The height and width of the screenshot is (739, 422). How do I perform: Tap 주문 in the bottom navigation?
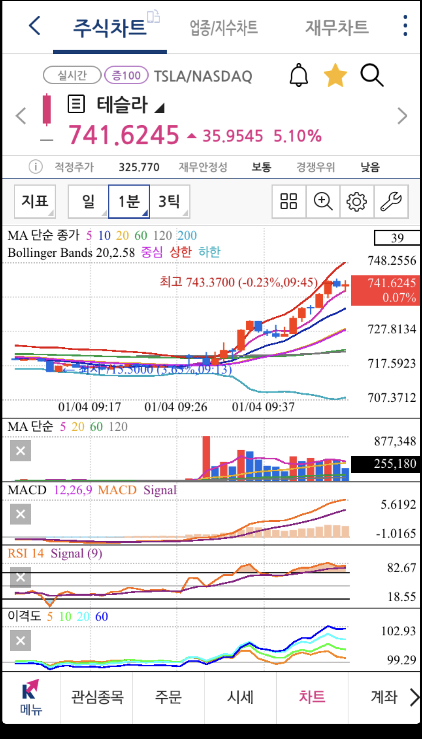[x=168, y=697]
